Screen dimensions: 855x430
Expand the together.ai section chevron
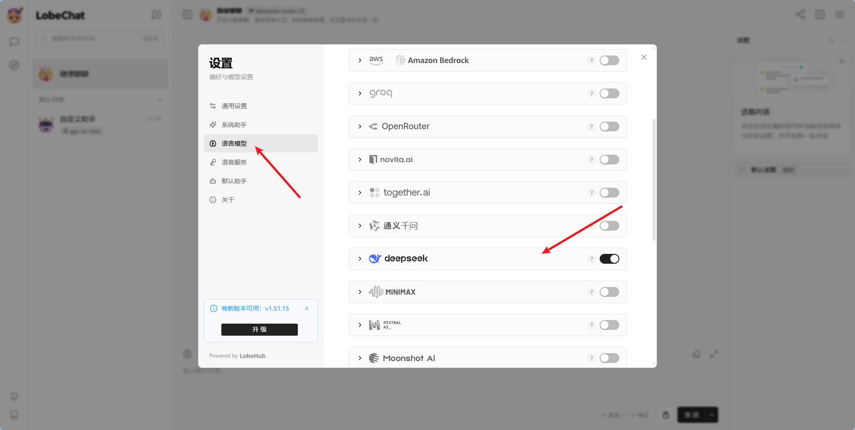click(360, 193)
